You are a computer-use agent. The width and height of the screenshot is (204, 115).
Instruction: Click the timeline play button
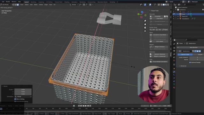86,106
